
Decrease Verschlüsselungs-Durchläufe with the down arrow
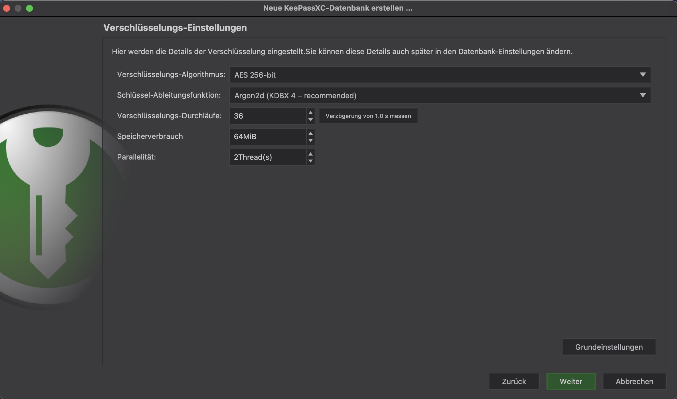tap(311, 120)
